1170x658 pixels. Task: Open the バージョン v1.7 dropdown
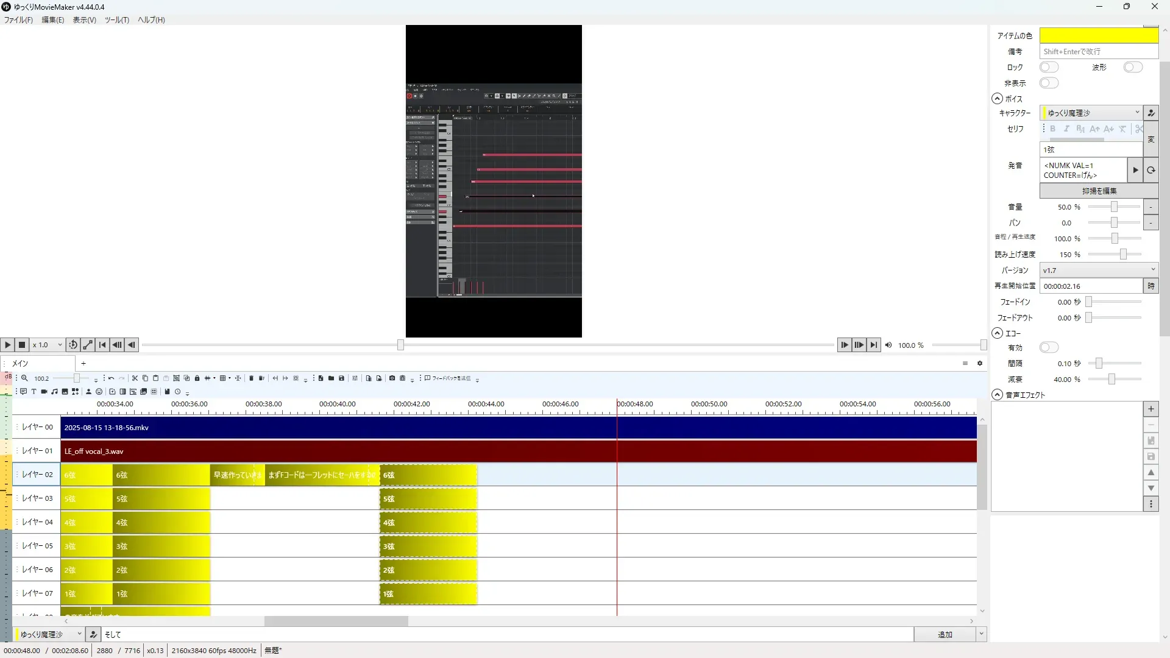[1098, 270]
